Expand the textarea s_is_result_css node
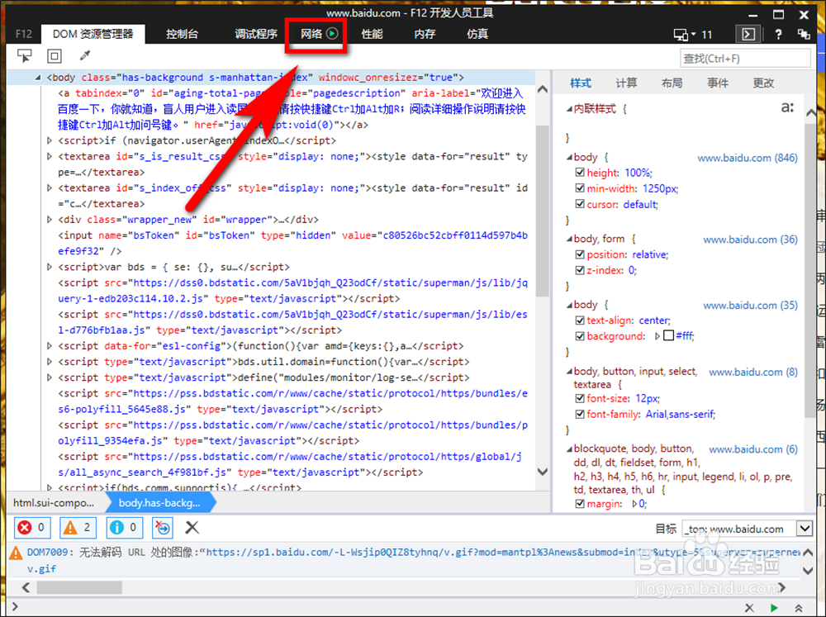Screen dimensions: 826x617 click(50, 156)
